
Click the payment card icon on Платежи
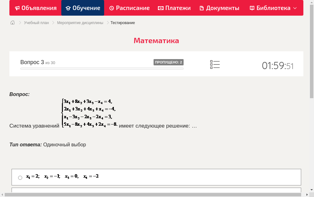[160, 8]
